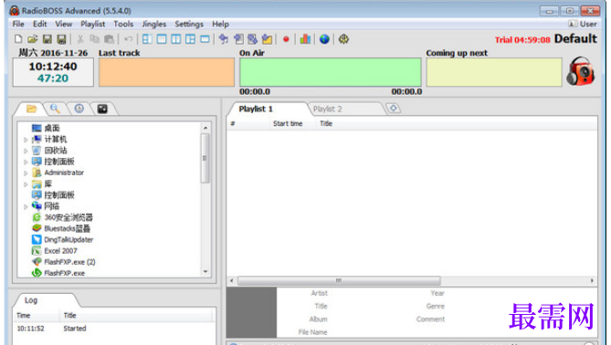Select FlashFXP.exe (2) in the tree
Screen dimensions: 611x345
click(69, 262)
